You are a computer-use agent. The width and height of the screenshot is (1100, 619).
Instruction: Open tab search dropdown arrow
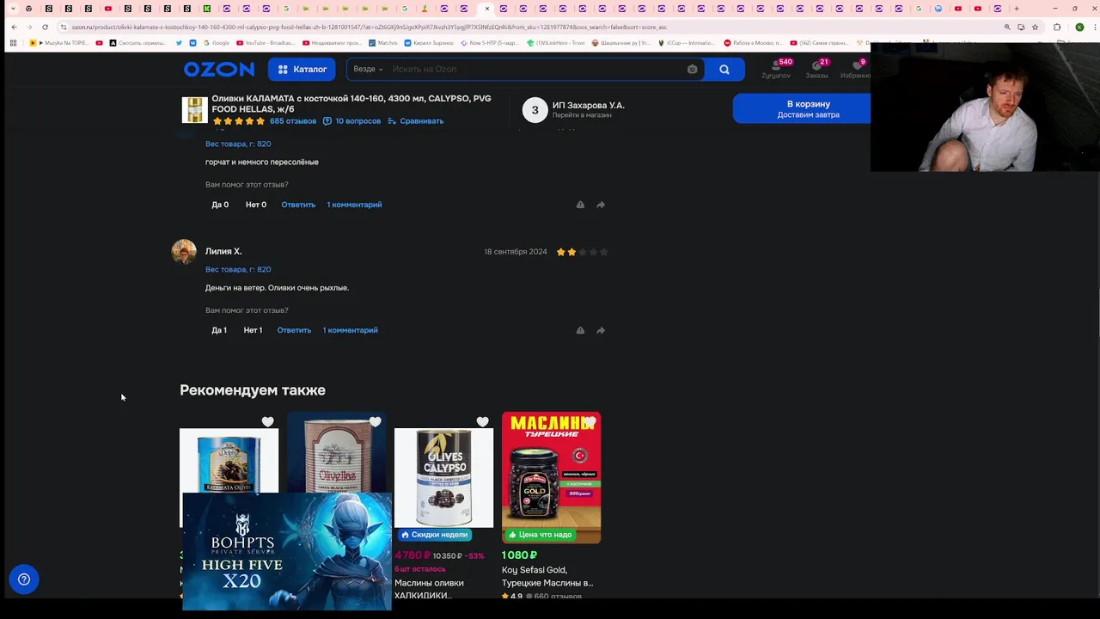tap(13, 9)
